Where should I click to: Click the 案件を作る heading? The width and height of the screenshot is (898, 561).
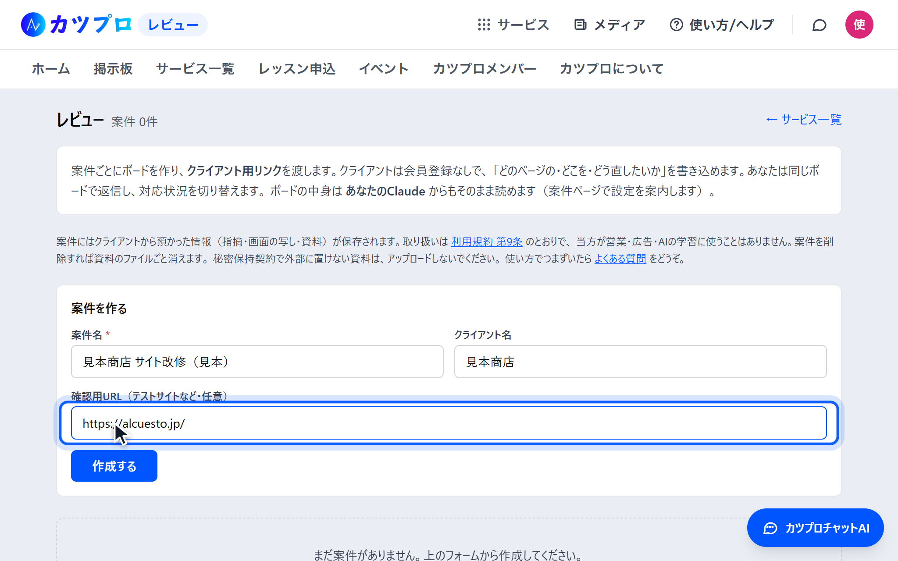pos(99,309)
